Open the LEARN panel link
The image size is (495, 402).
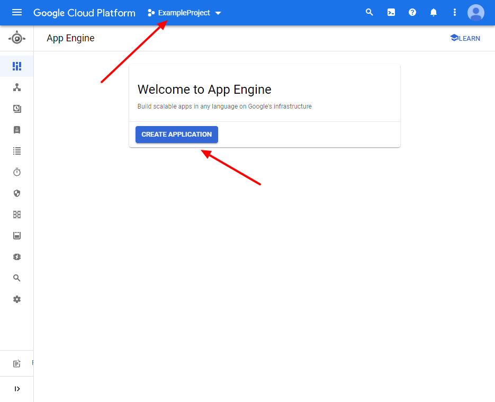(465, 38)
